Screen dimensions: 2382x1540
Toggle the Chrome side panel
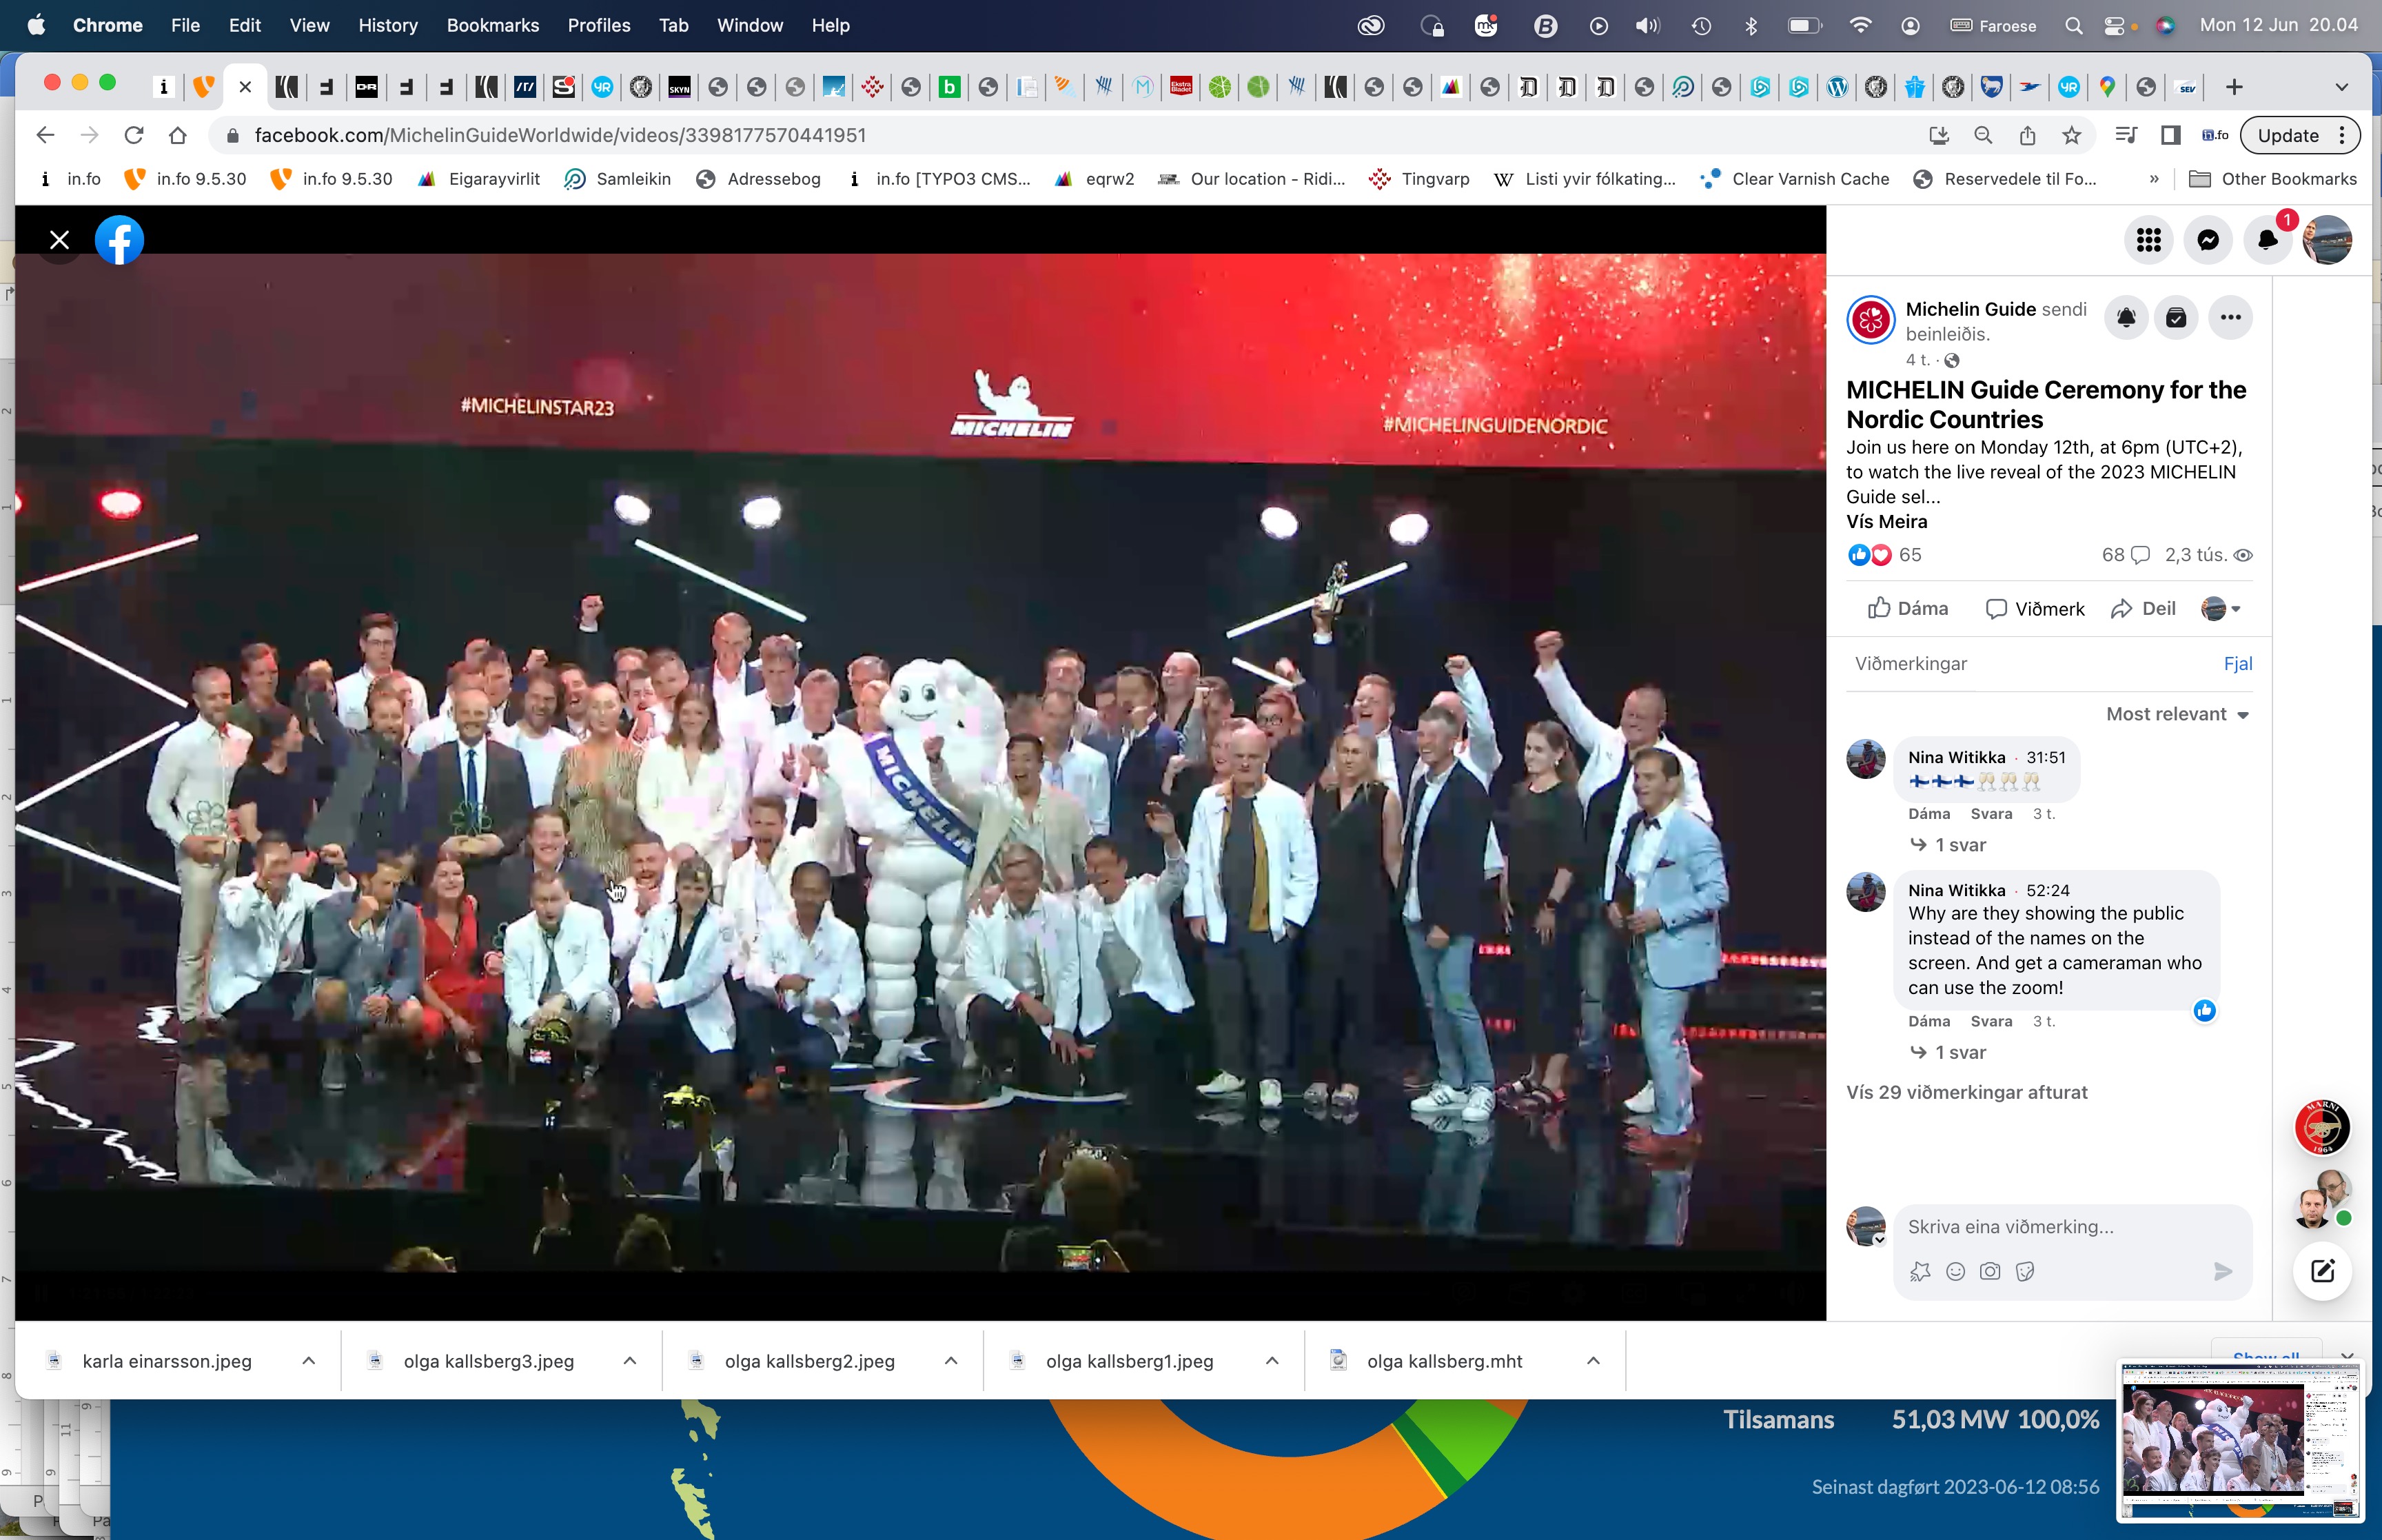2170,135
